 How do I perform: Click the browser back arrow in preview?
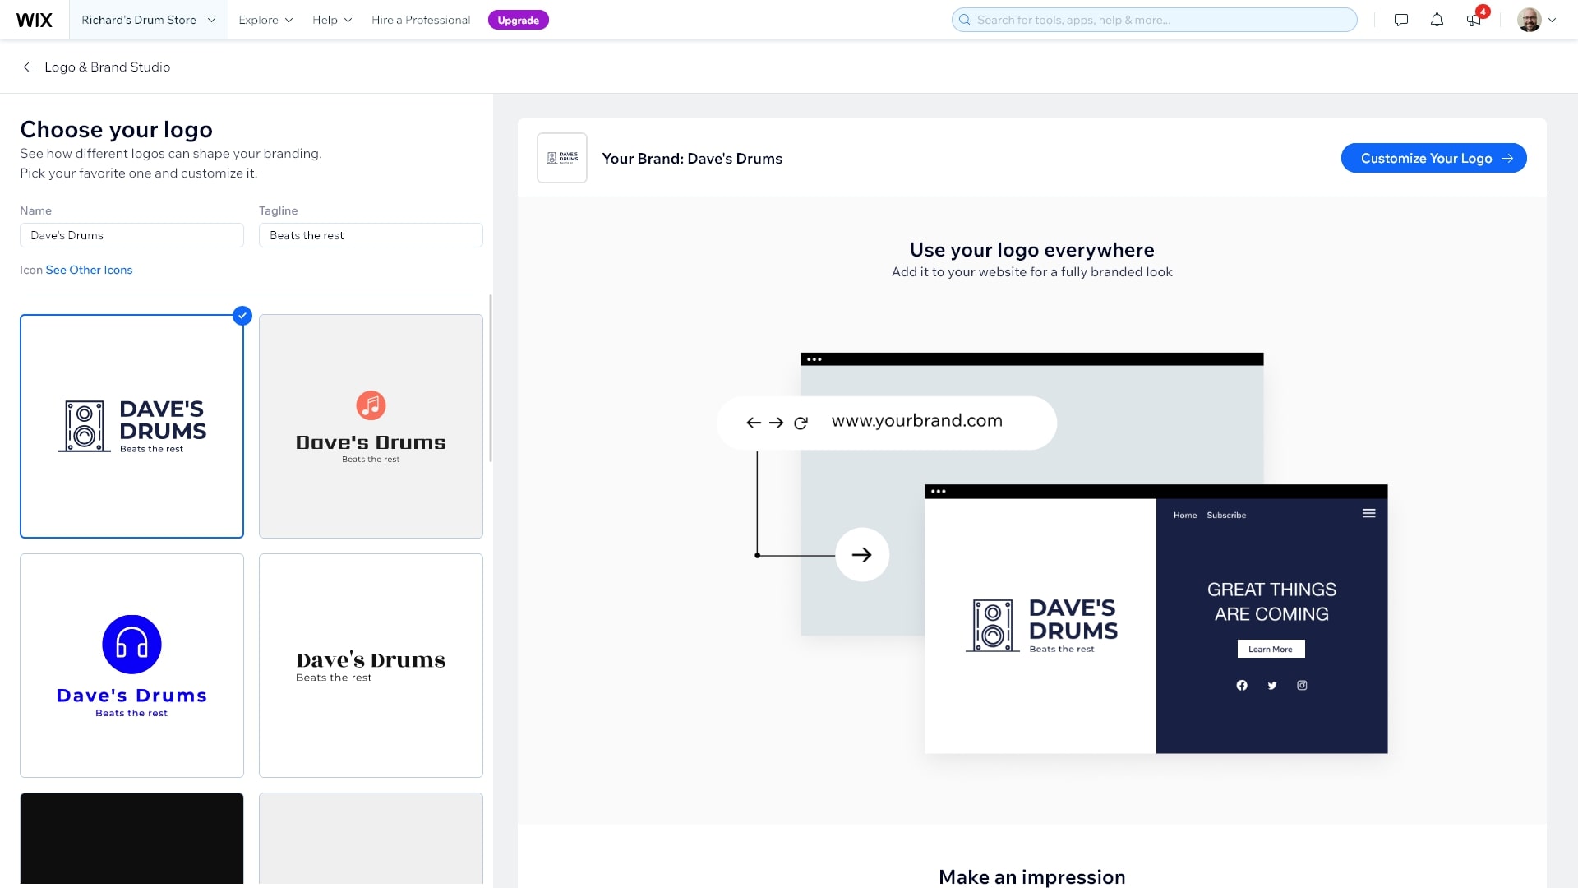point(754,423)
